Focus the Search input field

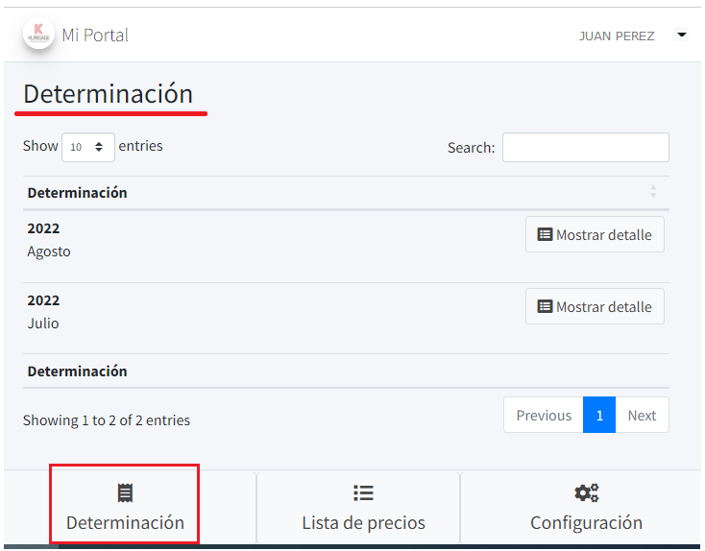point(585,148)
